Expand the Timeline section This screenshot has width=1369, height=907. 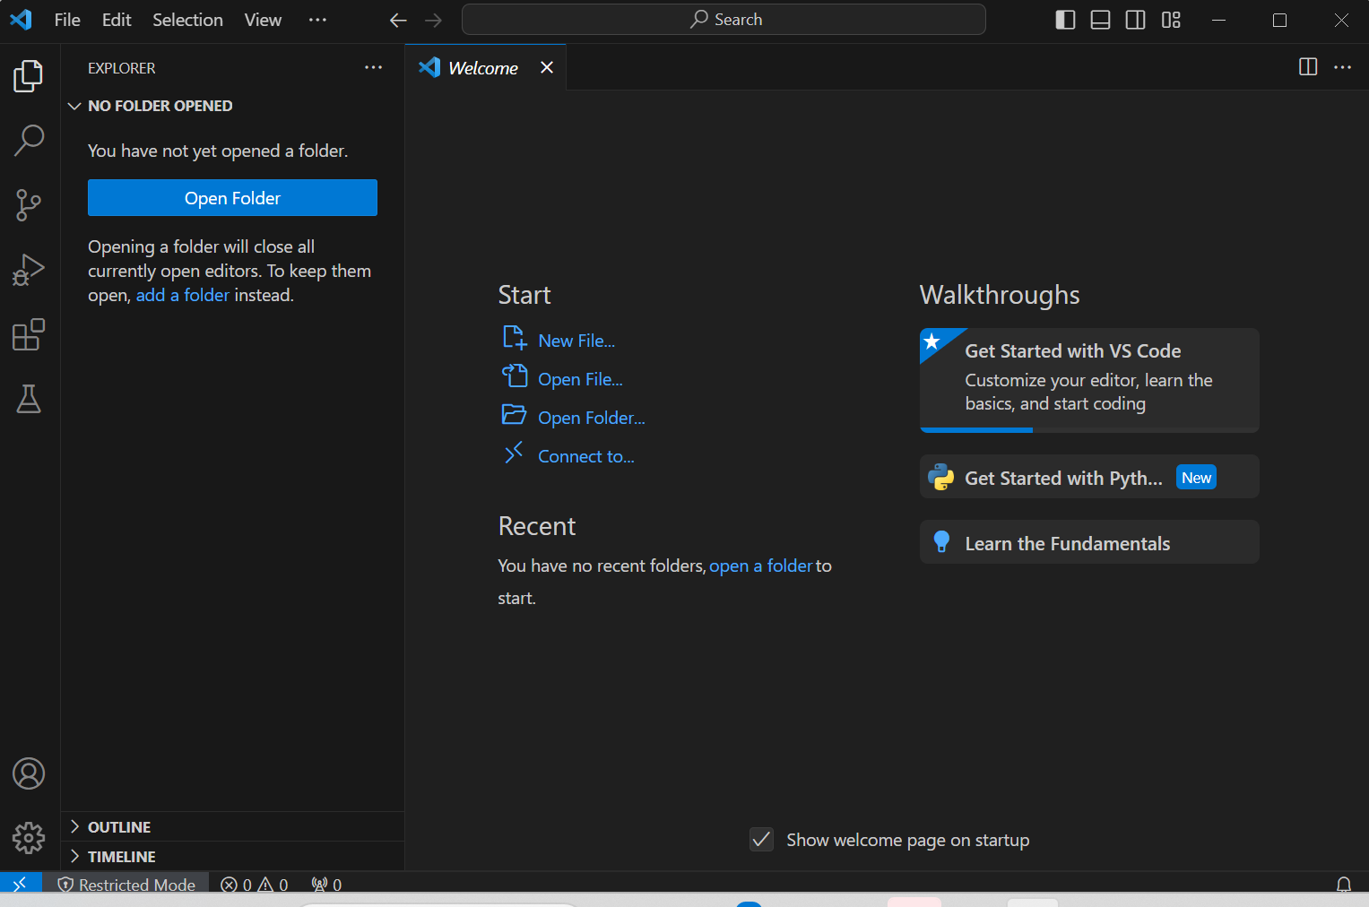(x=232, y=857)
